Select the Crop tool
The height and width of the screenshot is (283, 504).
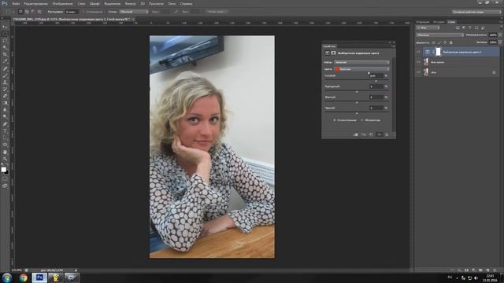5,54
